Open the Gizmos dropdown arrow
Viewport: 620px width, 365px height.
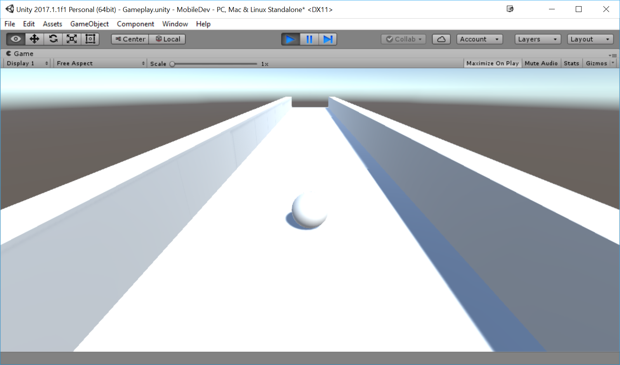coord(613,63)
